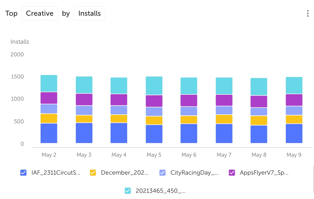Change the chart metric from Installs
Screen dimensions: 314x199
[x=89, y=13]
